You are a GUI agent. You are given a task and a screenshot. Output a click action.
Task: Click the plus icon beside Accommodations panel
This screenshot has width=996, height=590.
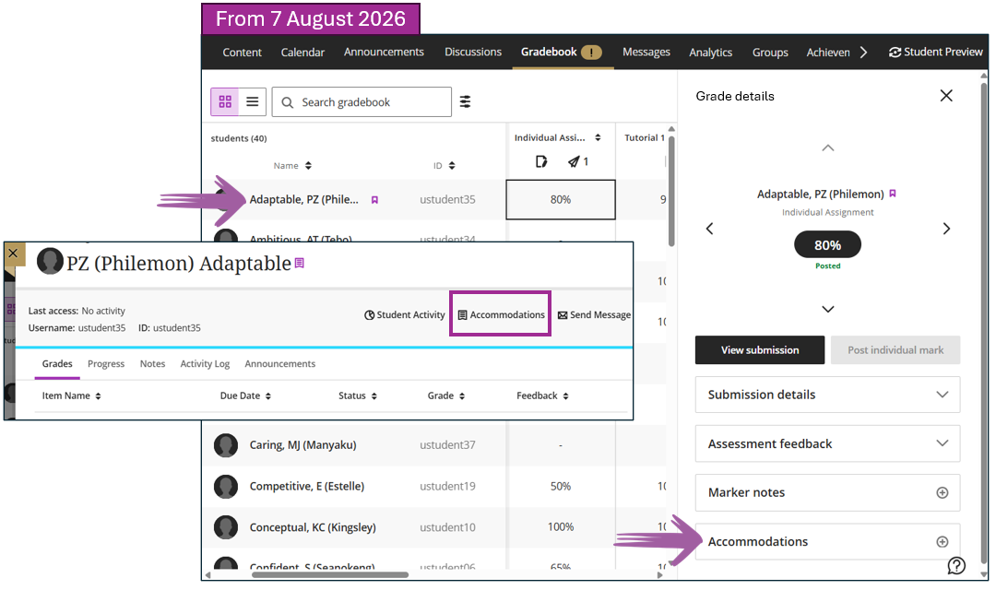pos(942,542)
